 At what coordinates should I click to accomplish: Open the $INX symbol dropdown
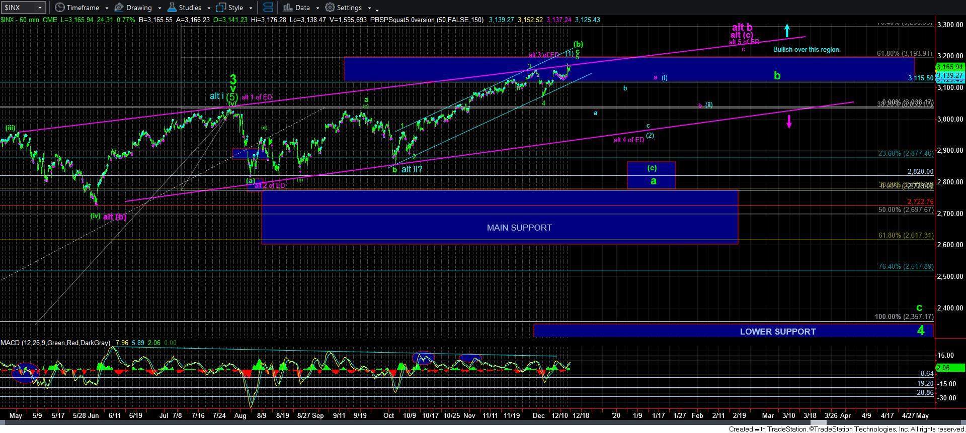click(x=23, y=8)
